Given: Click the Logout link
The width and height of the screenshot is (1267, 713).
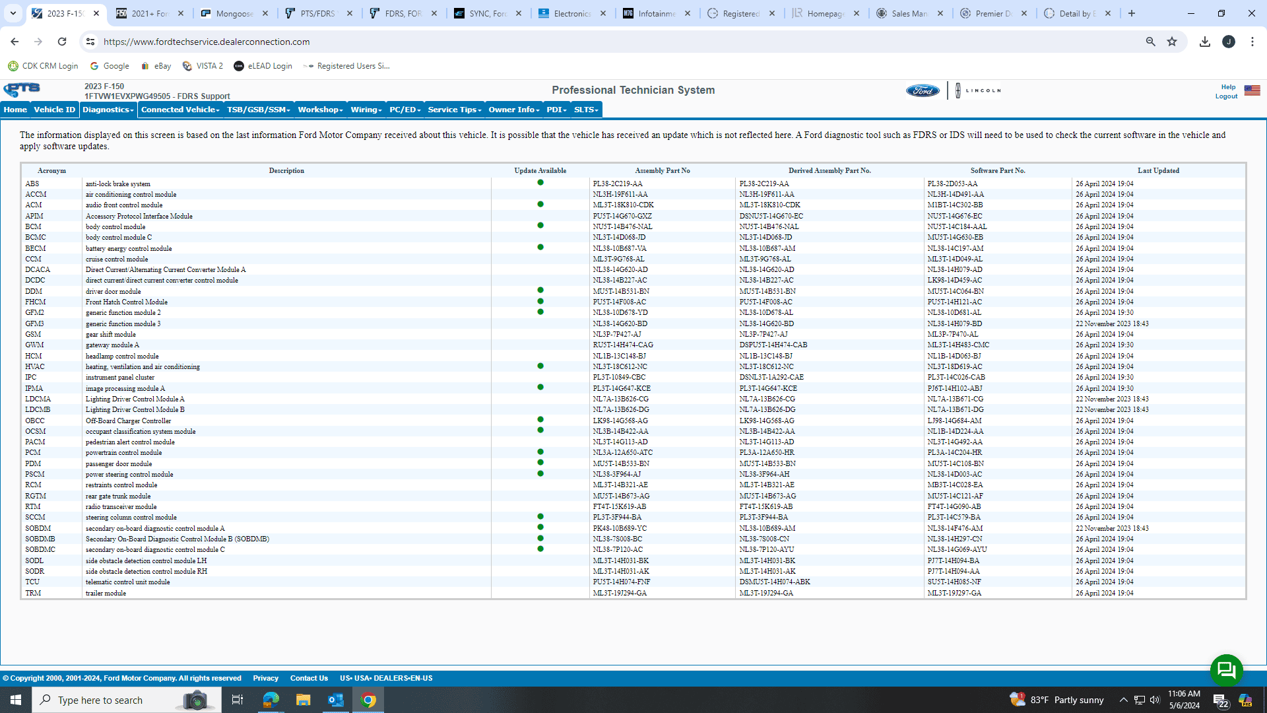Looking at the screenshot, I should (x=1226, y=96).
